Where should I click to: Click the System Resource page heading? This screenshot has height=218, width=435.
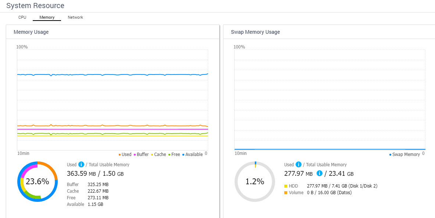pos(35,6)
